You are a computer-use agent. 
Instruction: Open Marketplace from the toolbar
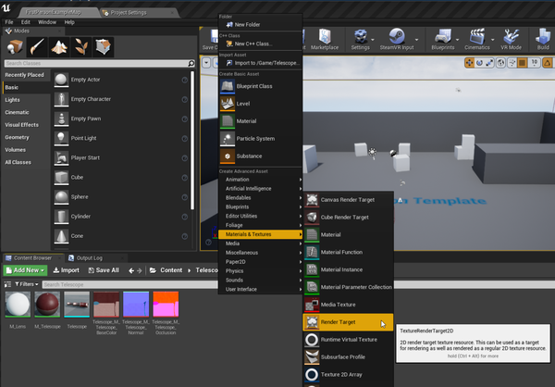325,39
